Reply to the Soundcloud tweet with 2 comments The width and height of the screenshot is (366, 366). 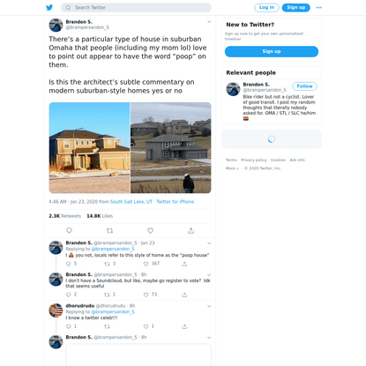(69, 295)
